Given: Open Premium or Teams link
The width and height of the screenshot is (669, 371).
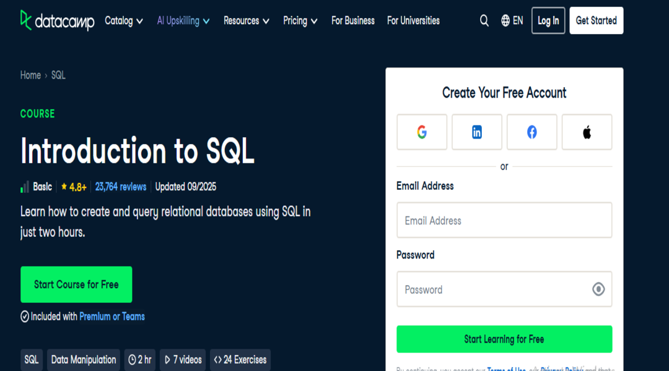Looking at the screenshot, I should 112,317.
